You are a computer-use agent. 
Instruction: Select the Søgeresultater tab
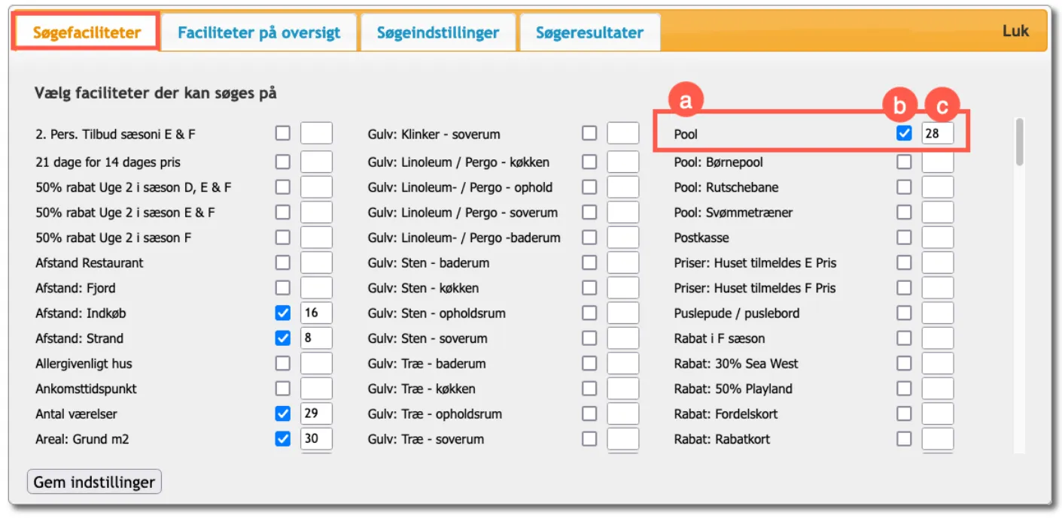pos(589,32)
